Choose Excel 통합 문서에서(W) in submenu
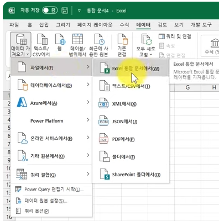219x221 pixels. [x=131, y=68]
